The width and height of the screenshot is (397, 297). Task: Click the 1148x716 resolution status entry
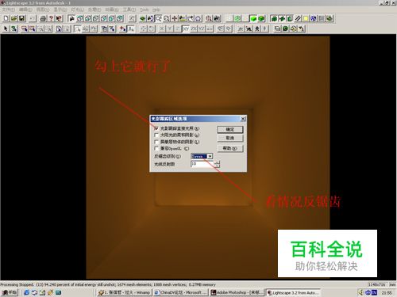pos(378,284)
